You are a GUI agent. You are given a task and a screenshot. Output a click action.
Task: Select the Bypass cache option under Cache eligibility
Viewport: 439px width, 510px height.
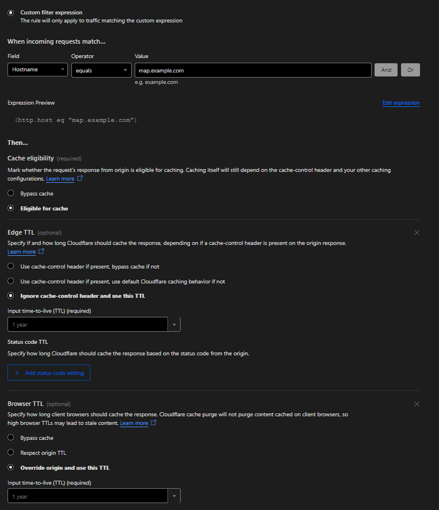(x=11, y=193)
